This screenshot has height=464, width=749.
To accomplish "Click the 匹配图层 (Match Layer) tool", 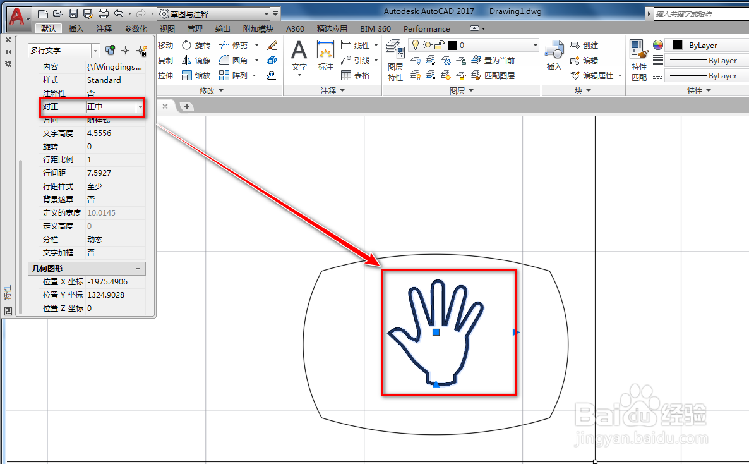I will click(493, 76).
